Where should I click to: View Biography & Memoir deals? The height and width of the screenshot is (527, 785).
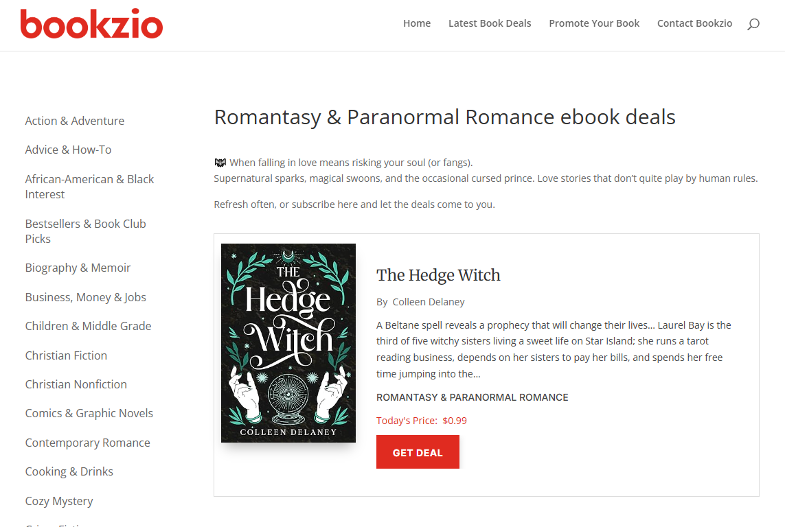click(78, 268)
